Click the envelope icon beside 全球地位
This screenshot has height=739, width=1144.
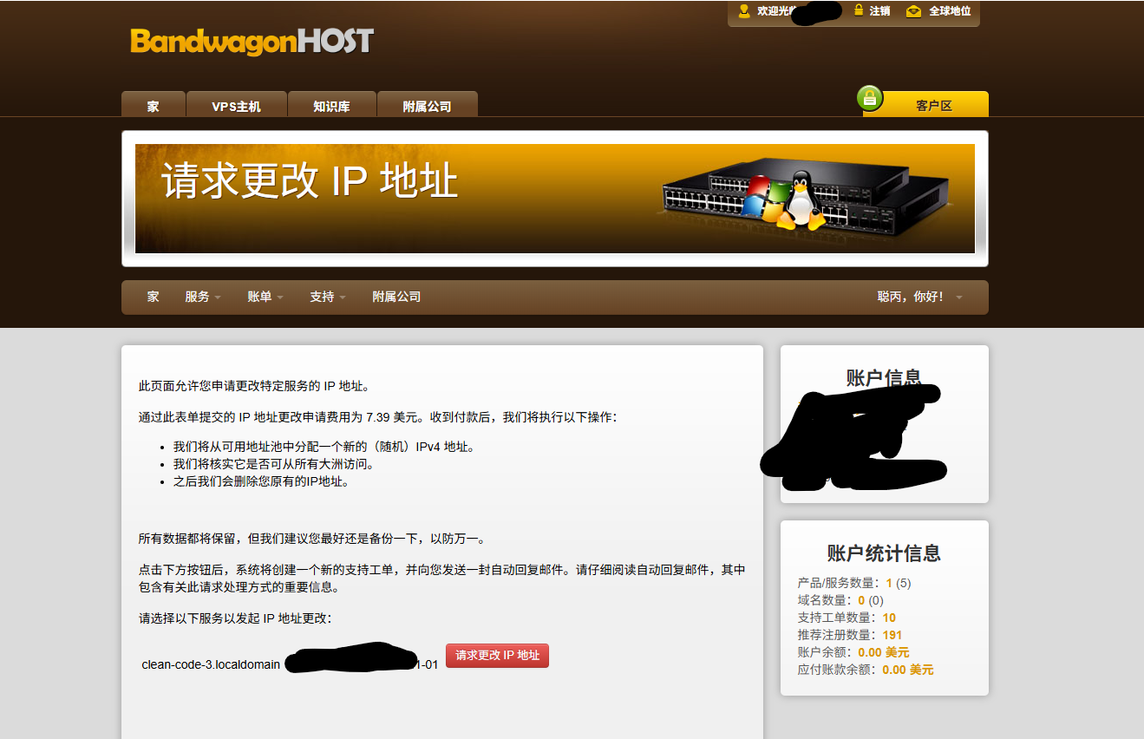click(913, 11)
